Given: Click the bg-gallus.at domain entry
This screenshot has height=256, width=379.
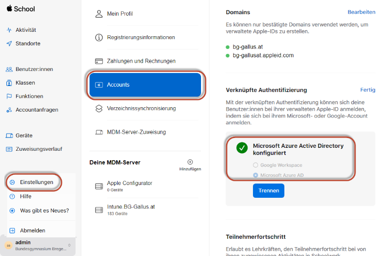Looking at the screenshot, I should 248,47.
